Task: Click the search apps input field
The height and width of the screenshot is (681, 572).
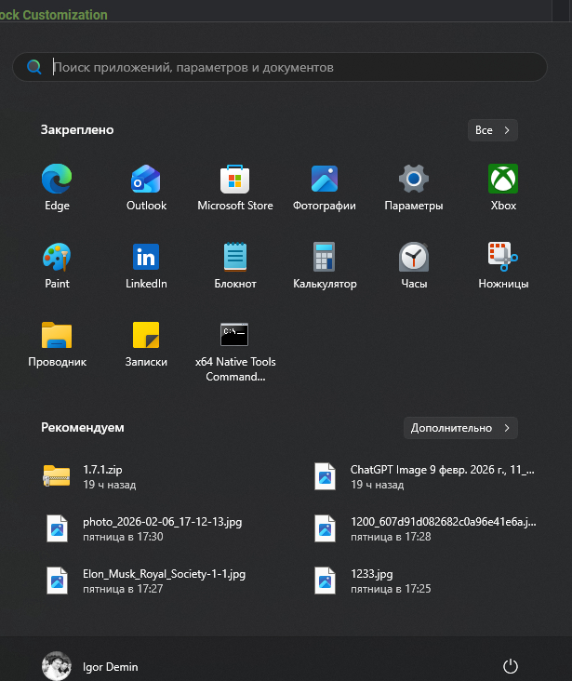Action: tap(279, 67)
